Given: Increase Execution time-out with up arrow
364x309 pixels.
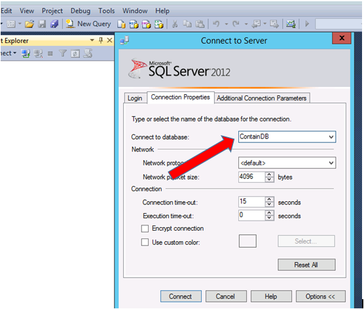Looking at the screenshot, I should [x=269, y=212].
